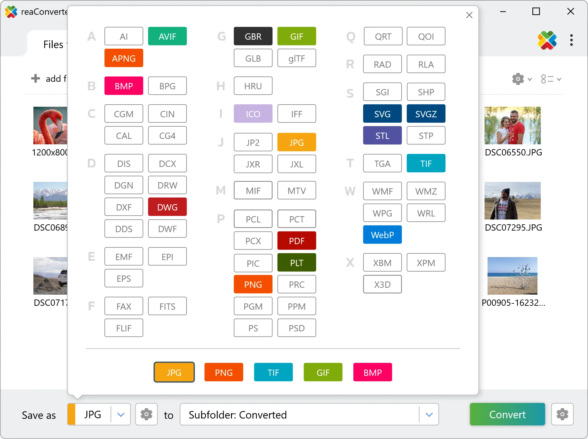This screenshot has width=588, height=439.
Task: Expand the Subfolder: Converted destination dropdown
Action: pos(429,415)
